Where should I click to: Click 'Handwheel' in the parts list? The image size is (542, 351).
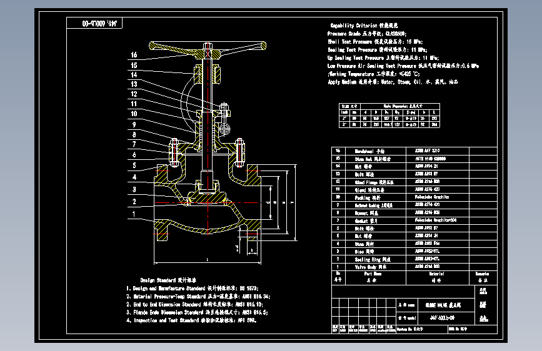pyautogui.click(x=369, y=151)
